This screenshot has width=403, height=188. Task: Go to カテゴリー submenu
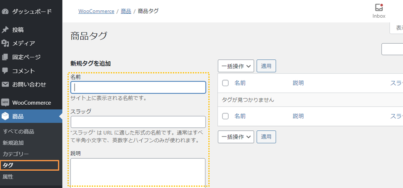(x=16, y=154)
